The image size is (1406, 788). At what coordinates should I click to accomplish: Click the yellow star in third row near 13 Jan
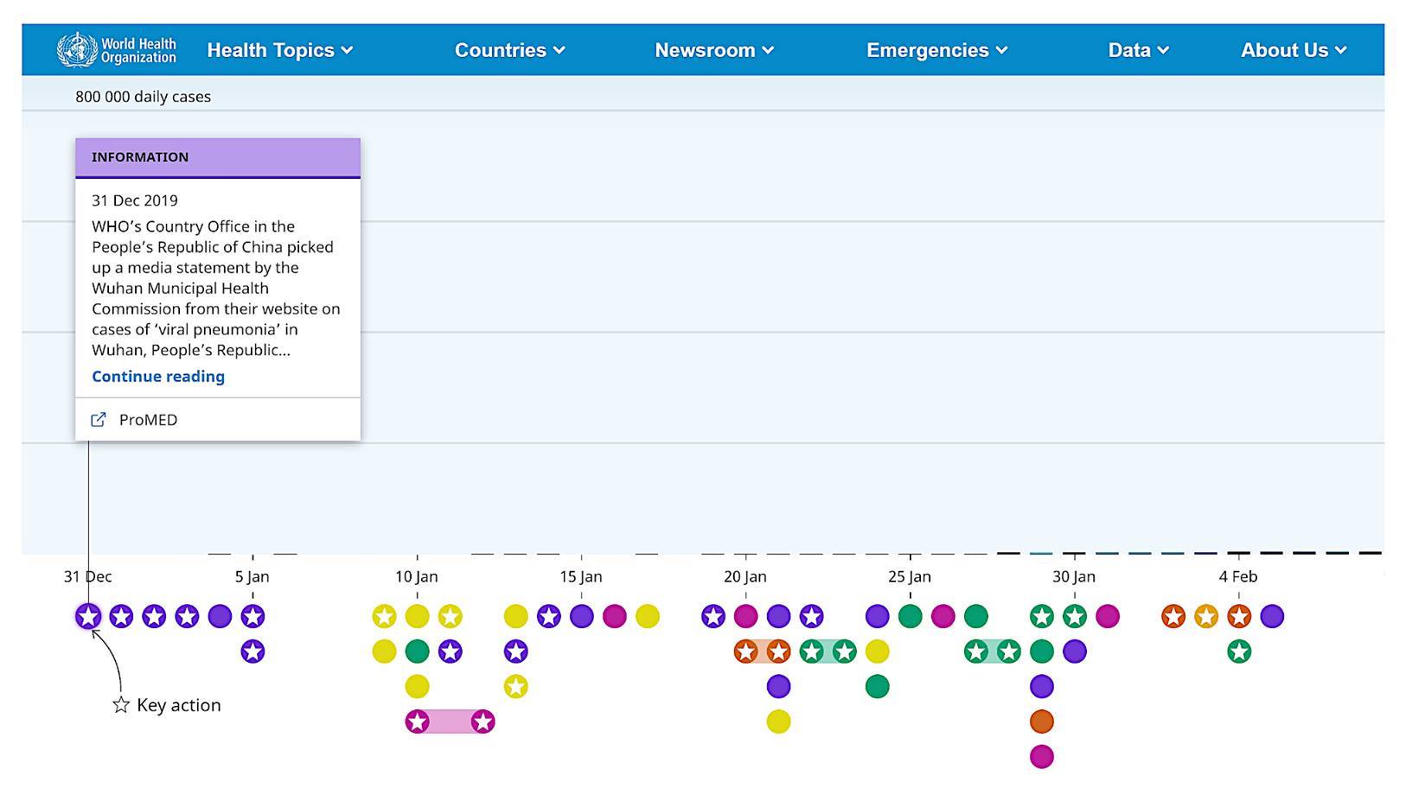coord(515,687)
